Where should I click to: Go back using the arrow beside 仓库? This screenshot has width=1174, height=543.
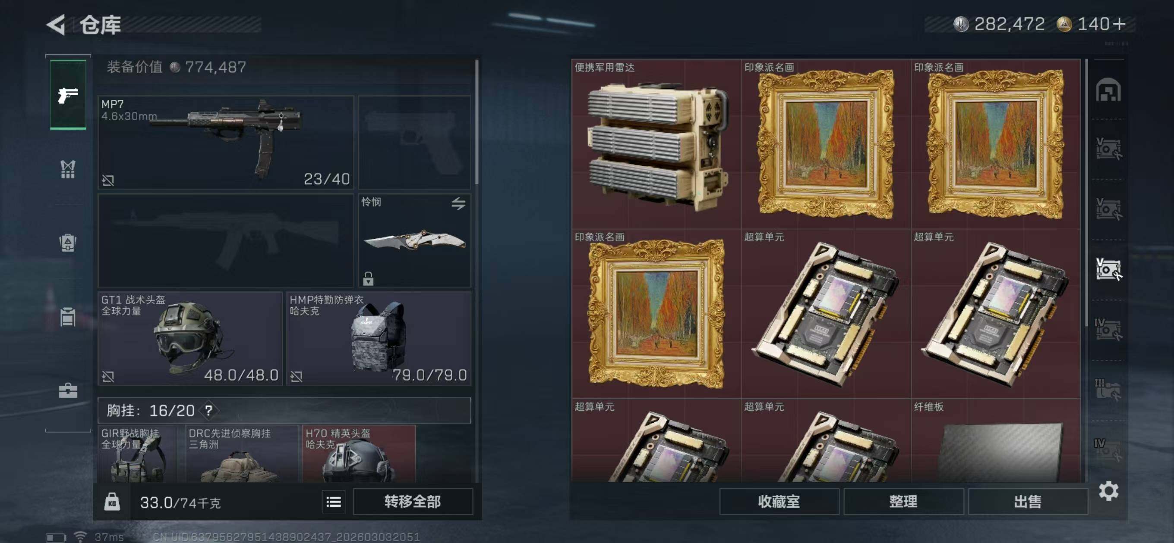pyautogui.click(x=57, y=25)
